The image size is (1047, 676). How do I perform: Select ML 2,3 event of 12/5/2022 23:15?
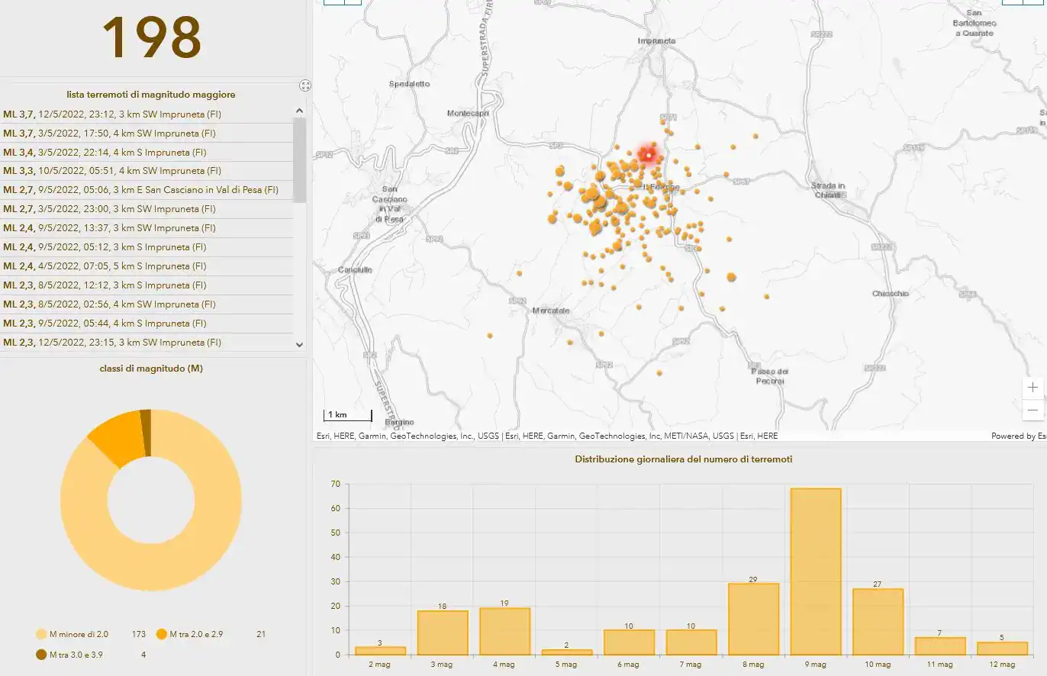click(x=147, y=343)
